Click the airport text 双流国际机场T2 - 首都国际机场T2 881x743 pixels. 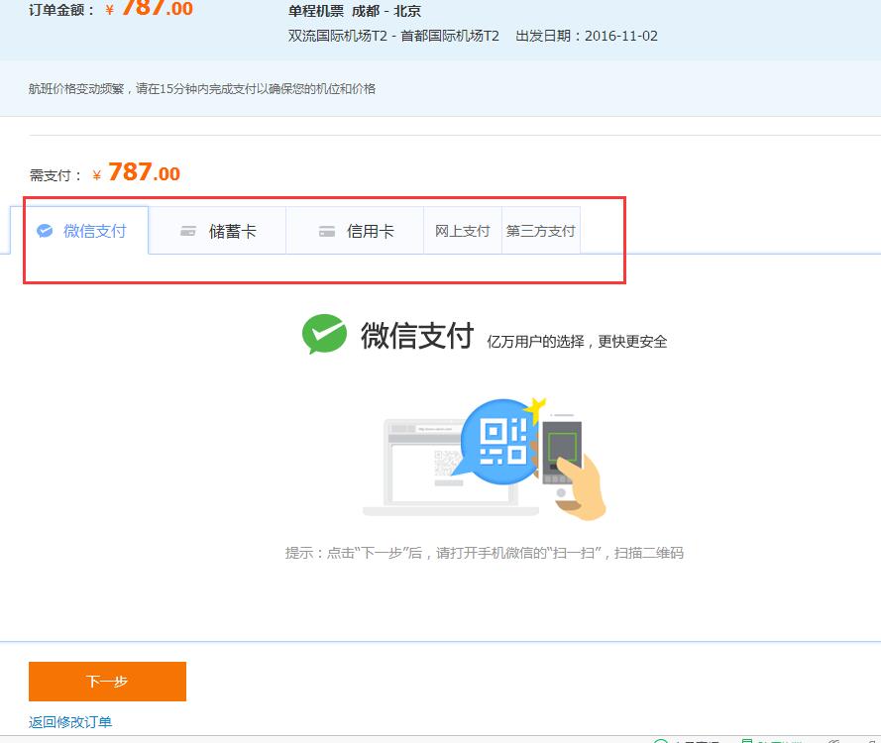coord(393,36)
